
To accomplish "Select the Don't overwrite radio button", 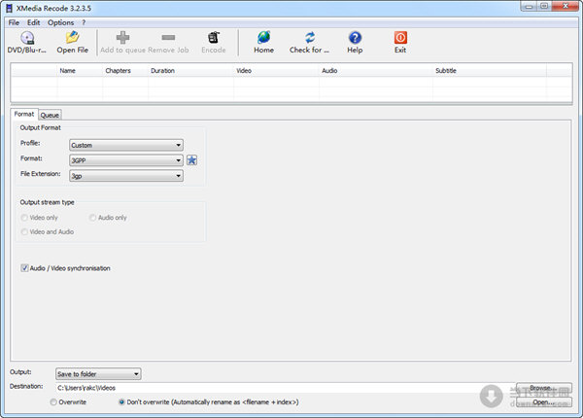I will point(121,402).
